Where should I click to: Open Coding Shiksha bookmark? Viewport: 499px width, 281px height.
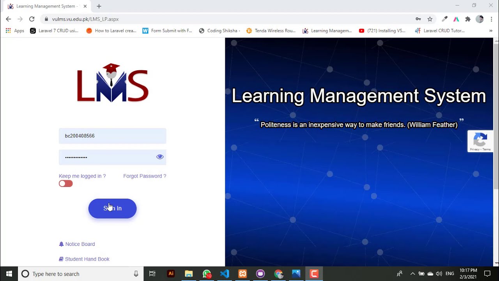point(219,31)
